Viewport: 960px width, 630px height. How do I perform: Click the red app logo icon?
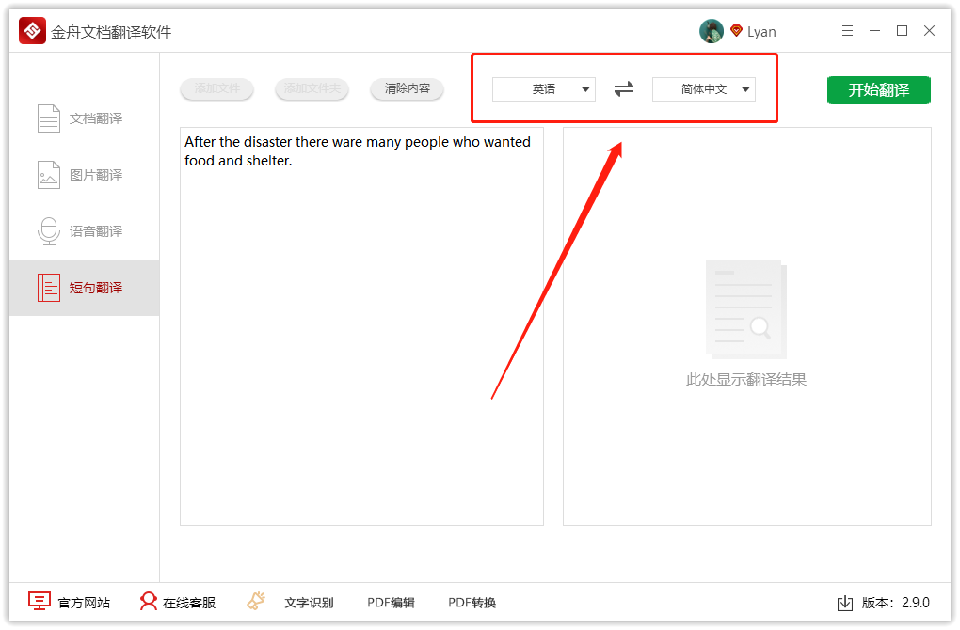click(32, 31)
